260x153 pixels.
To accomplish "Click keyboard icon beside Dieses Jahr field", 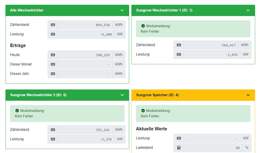I will 53,74.
